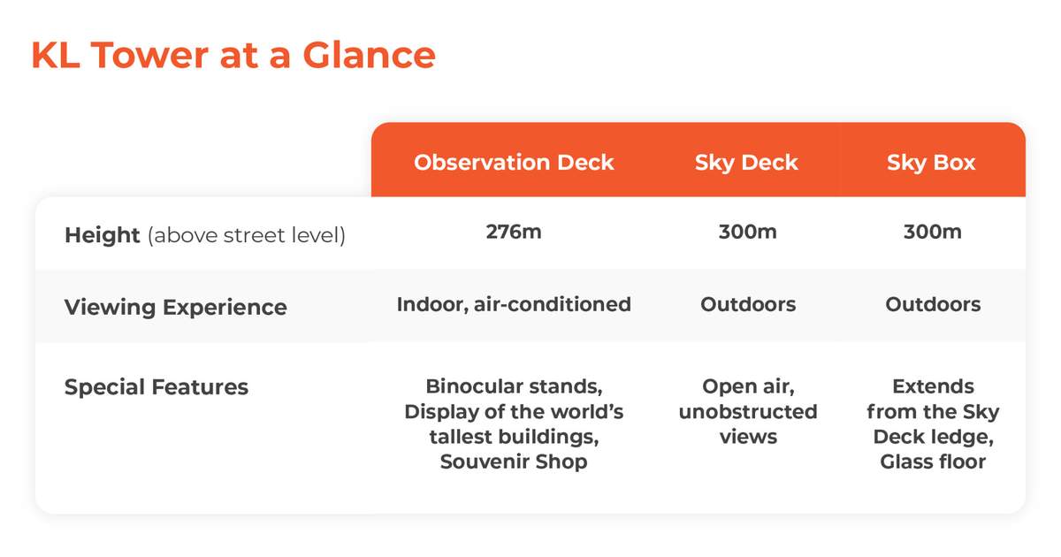Click the 'Binocular stands' text
The height and width of the screenshot is (557, 1061).
pyautogui.click(x=512, y=386)
